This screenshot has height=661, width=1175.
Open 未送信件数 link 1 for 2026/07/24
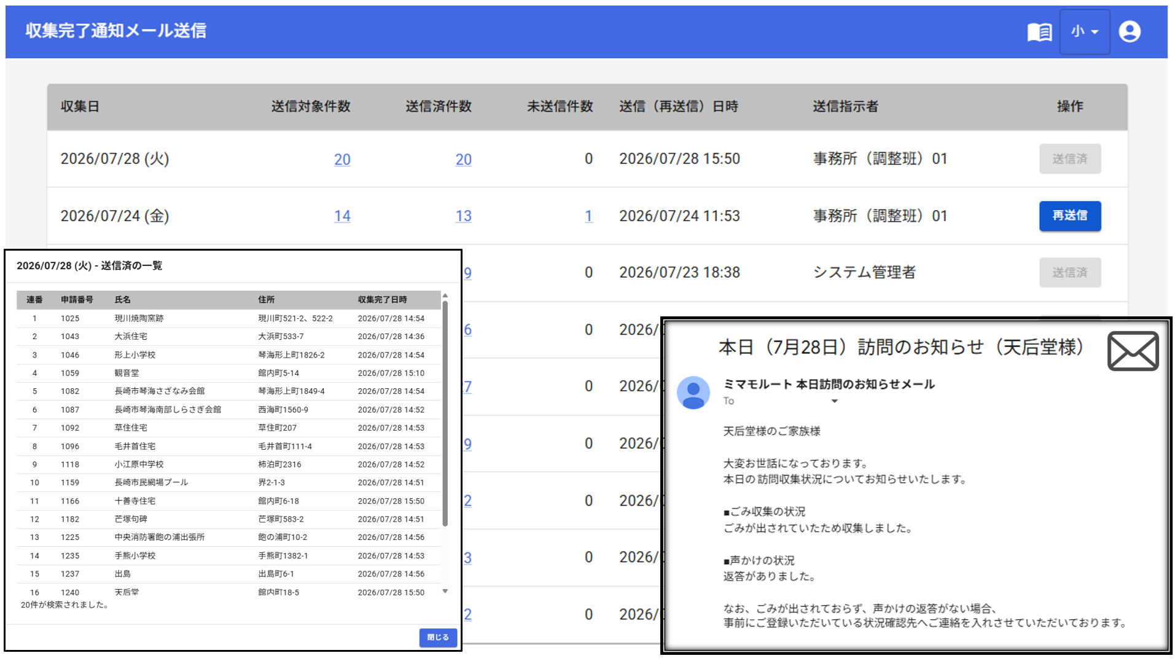(588, 216)
